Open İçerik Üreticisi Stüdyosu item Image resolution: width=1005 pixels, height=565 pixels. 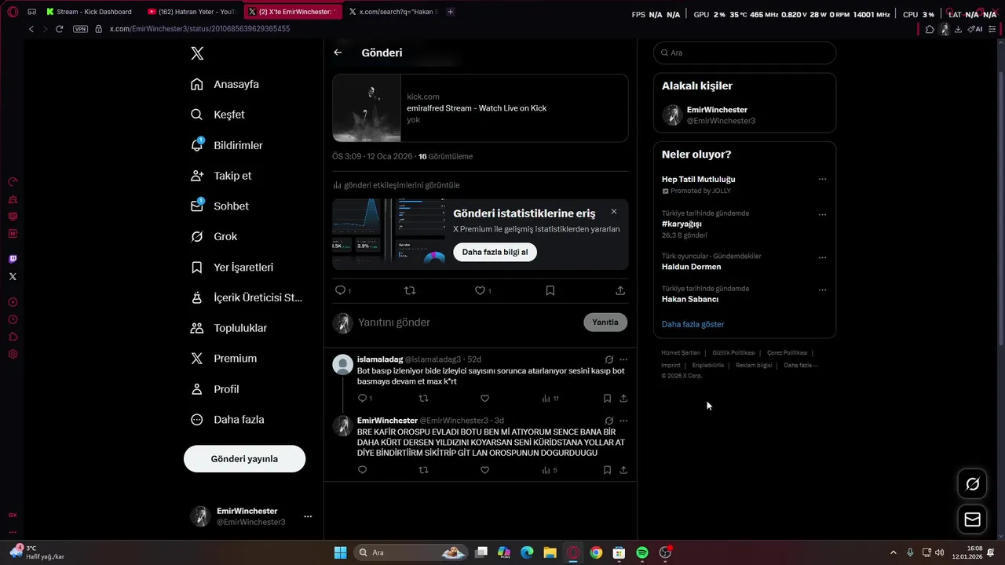tap(246, 297)
